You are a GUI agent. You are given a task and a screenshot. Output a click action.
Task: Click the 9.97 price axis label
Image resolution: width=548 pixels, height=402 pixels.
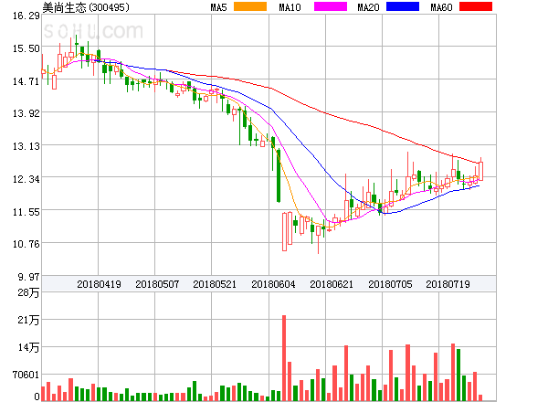(28, 277)
